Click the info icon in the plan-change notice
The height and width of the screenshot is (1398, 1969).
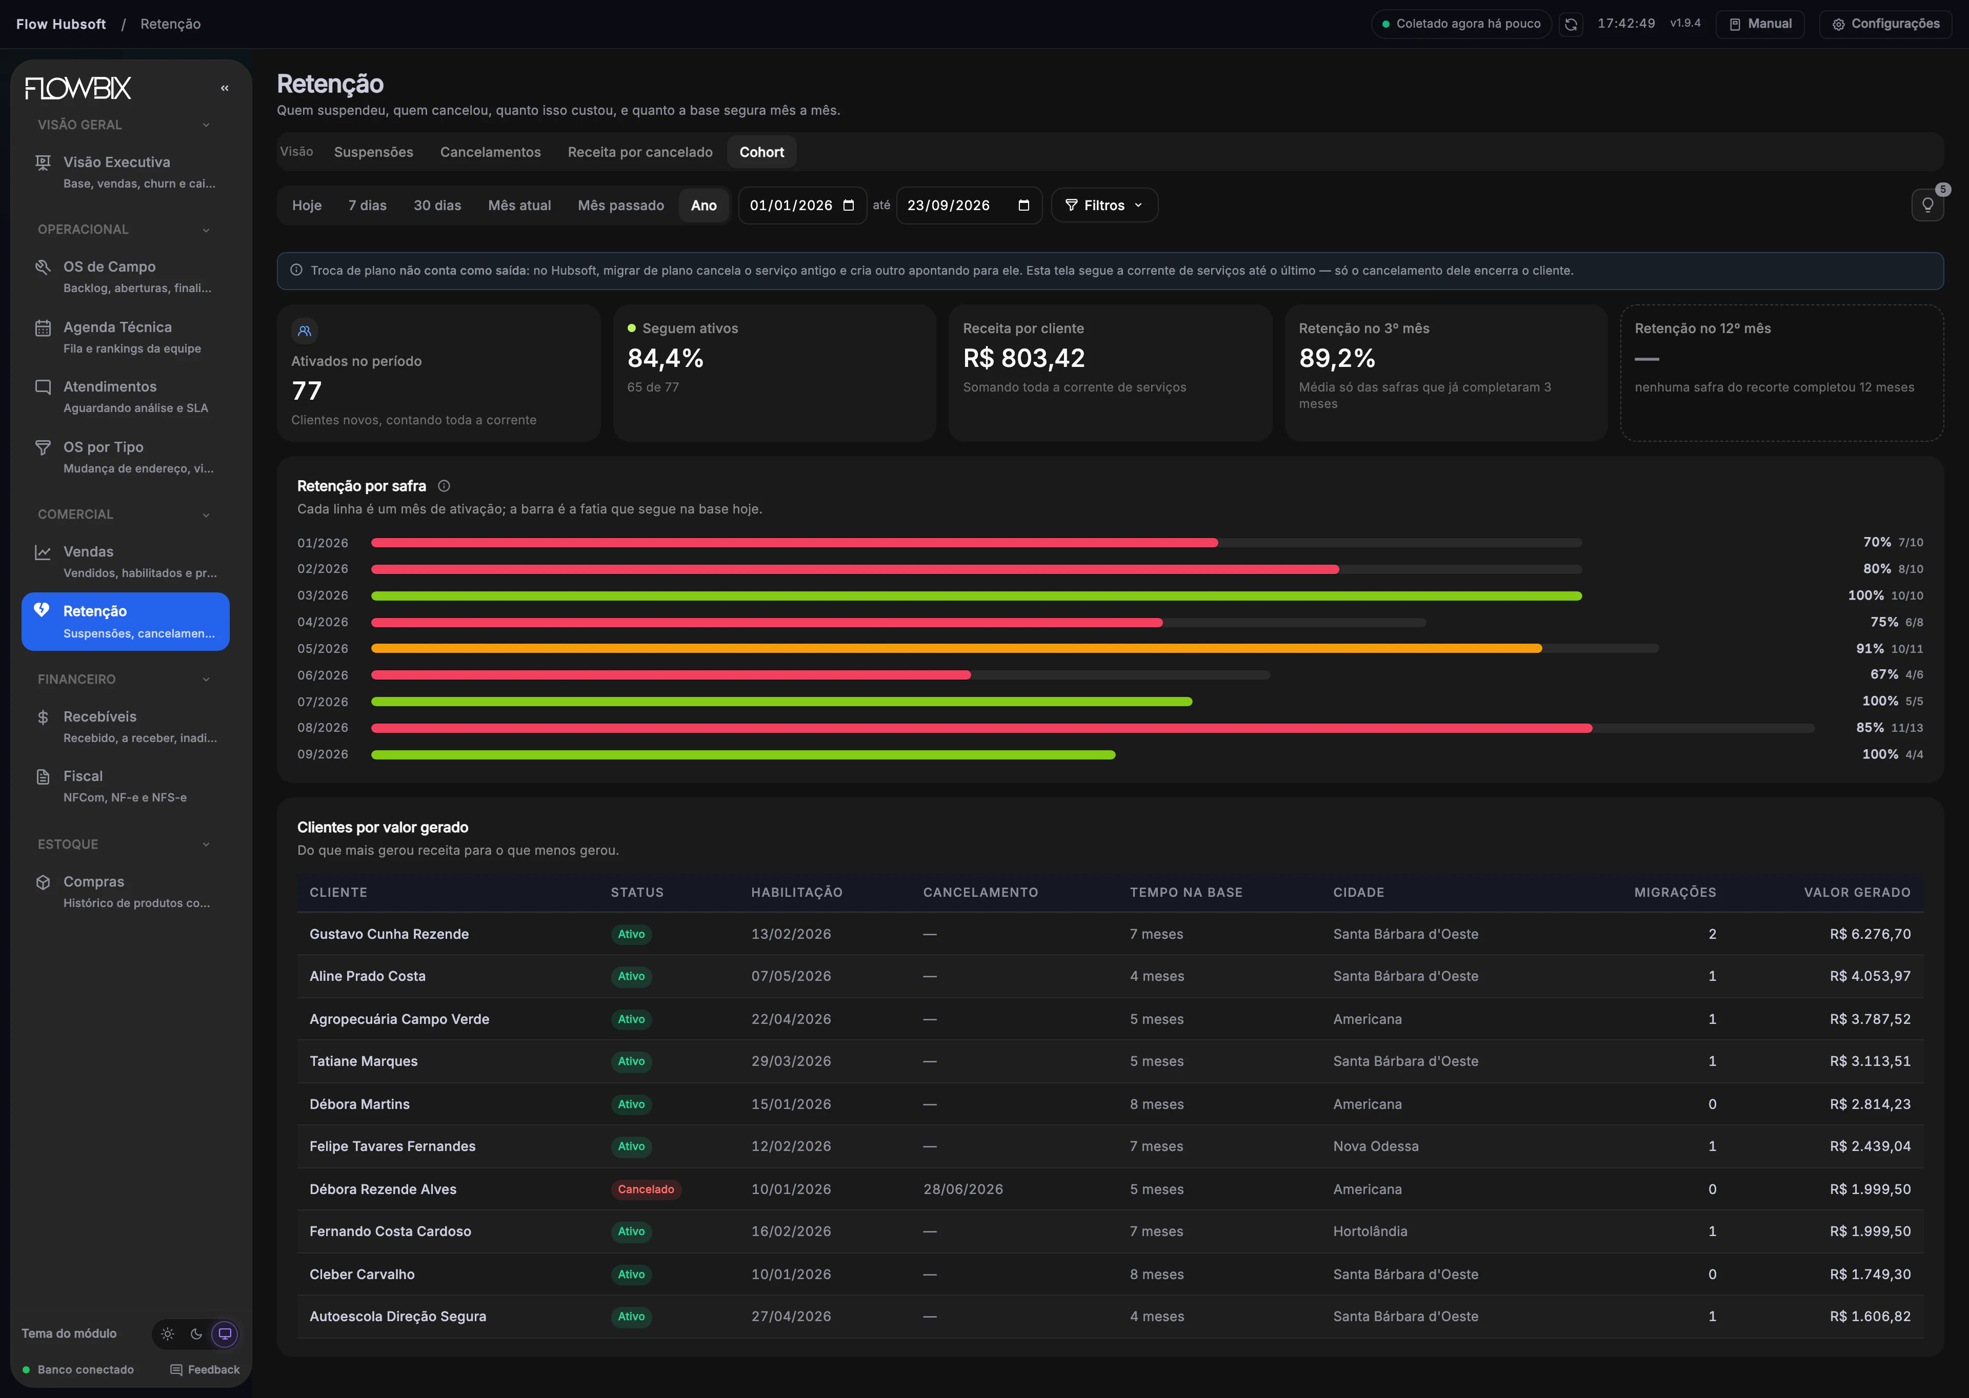tap(296, 270)
